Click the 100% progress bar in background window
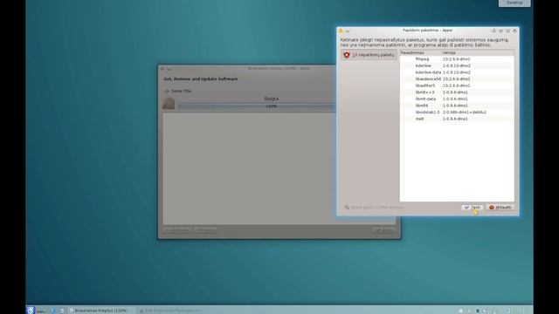This screenshot has height=314, width=559. click(257, 106)
